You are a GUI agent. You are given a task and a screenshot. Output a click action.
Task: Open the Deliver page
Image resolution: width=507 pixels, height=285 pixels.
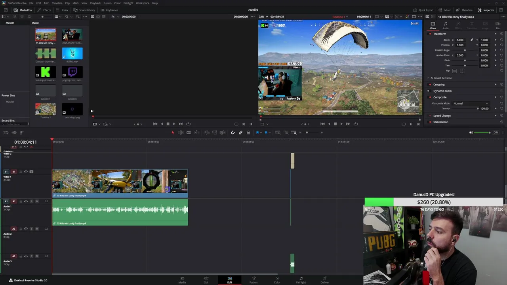click(x=325, y=280)
